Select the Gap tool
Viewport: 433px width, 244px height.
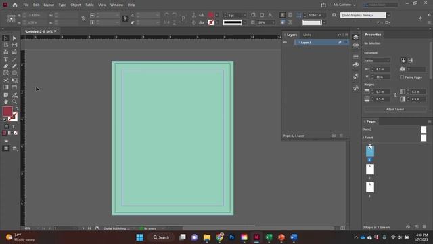[14, 45]
